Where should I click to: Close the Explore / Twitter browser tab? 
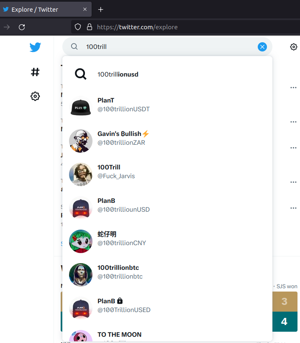click(x=85, y=9)
